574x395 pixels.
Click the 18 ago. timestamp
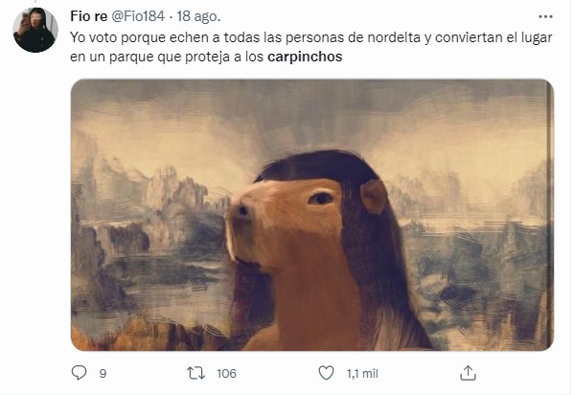pos(198,16)
